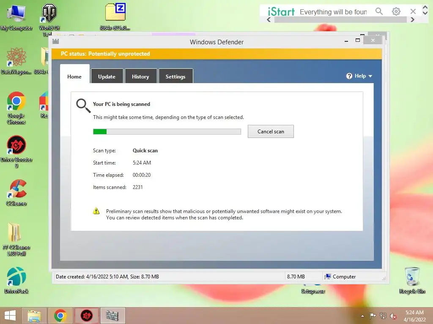Click the Windows Start button
Image resolution: width=433 pixels, height=324 pixels.
coord(10,316)
